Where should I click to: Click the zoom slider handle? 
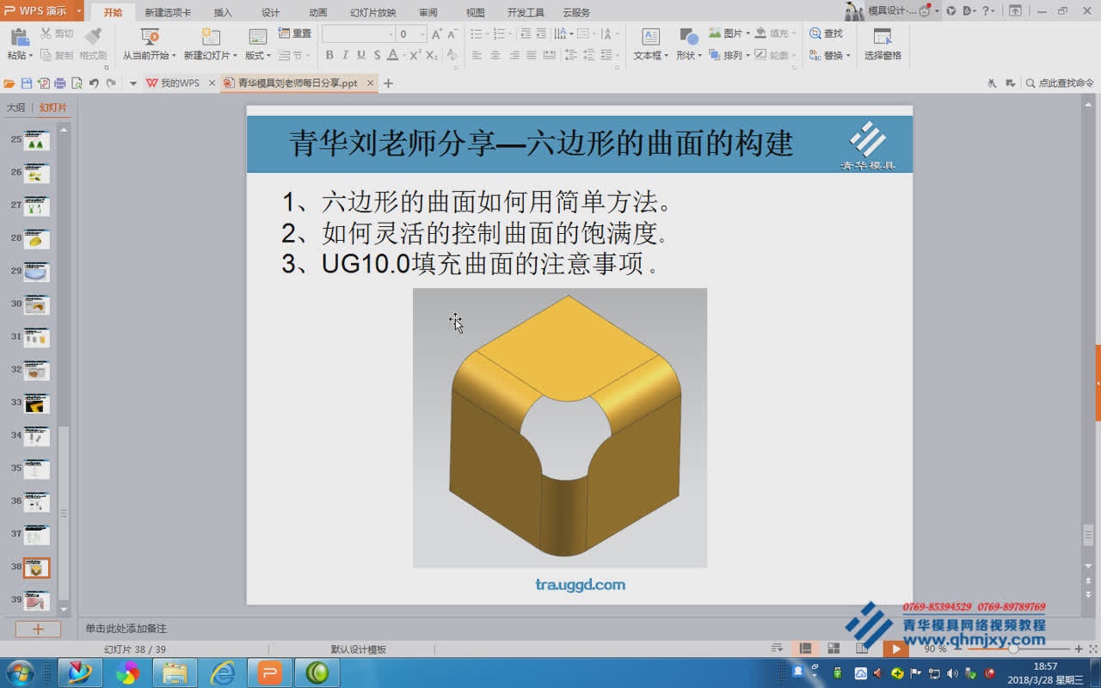click(1013, 648)
